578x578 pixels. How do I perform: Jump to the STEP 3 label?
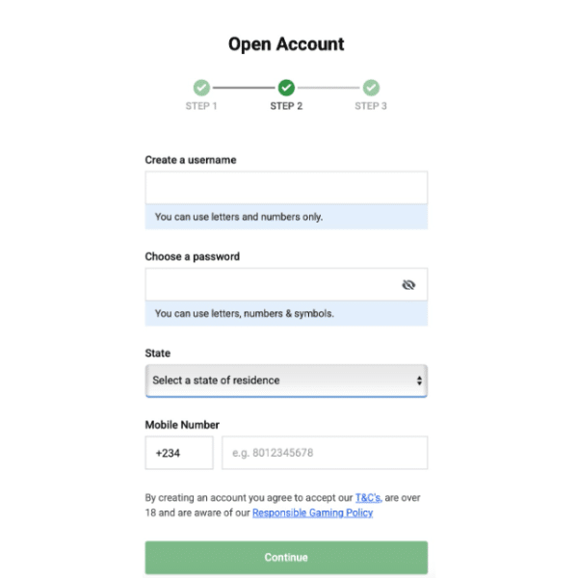[x=371, y=106]
